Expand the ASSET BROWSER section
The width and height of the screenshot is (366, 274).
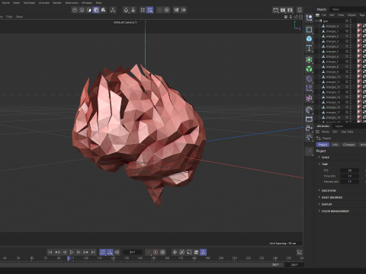[319, 197]
